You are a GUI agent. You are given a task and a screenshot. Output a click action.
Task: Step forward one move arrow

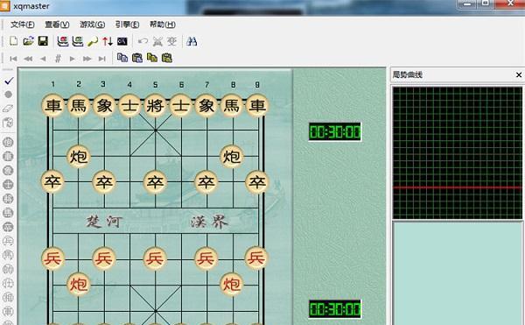72,59
